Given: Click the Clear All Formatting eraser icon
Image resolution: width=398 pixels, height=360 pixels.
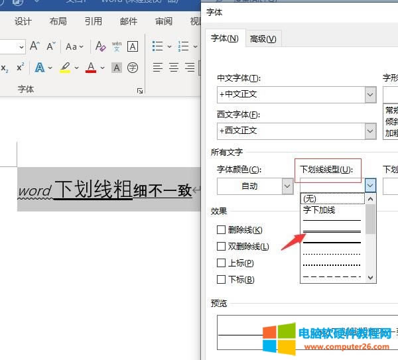Looking at the screenshot, I should tap(100, 46).
